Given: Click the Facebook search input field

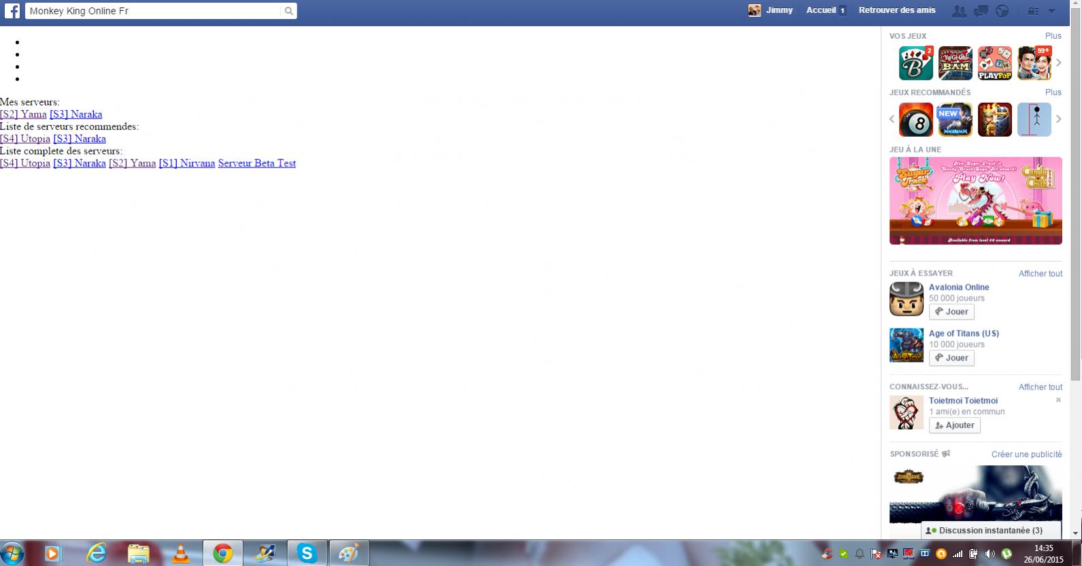Looking at the screenshot, I should click(x=153, y=11).
